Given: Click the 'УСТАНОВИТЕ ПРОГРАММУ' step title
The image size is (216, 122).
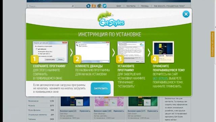Looking at the screenshot, I should 126,68.
